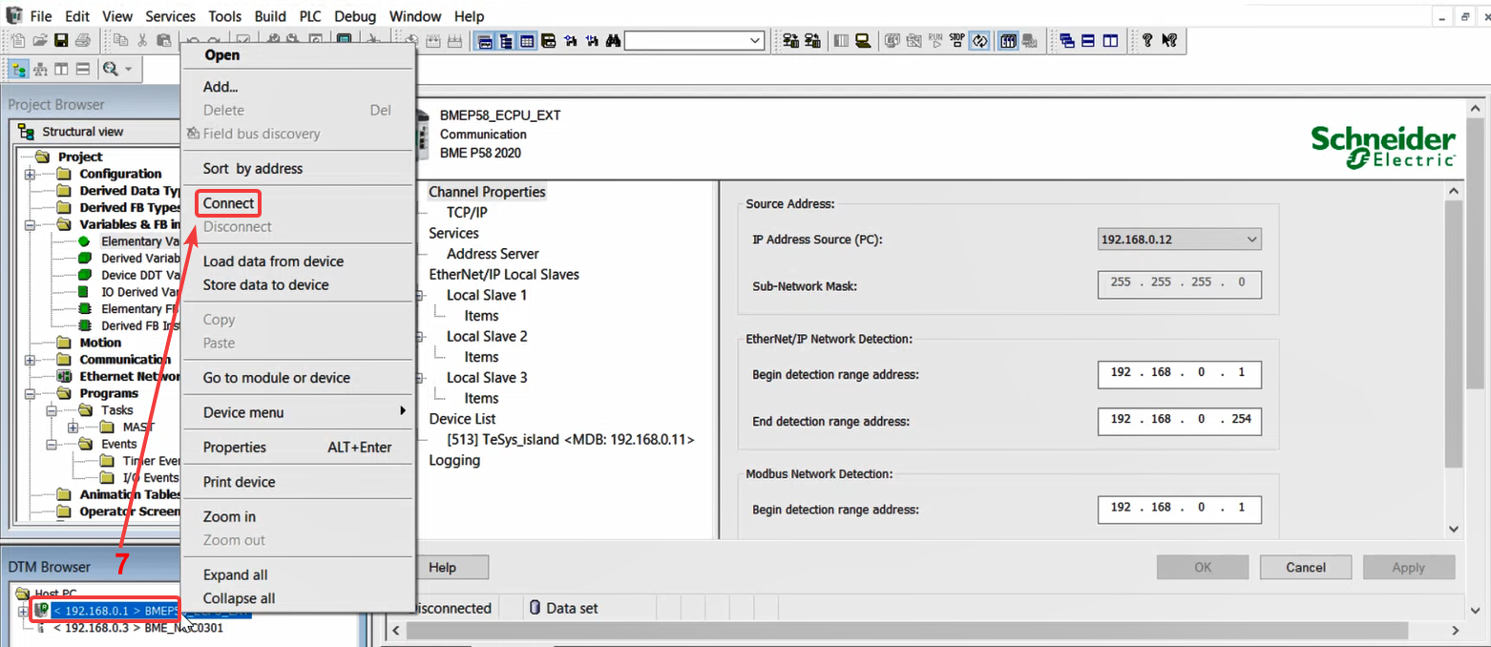Create a new project with the New icon
The height and width of the screenshot is (647, 1491).
tap(19, 40)
